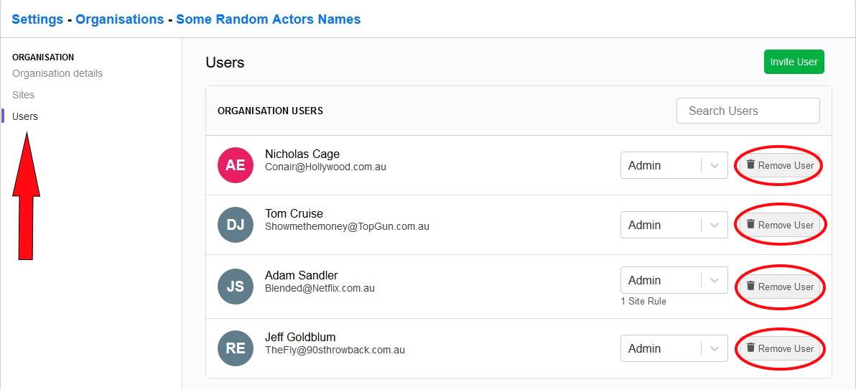
Task: Click Jeff Goldblum's RE avatar icon
Action: pos(236,348)
